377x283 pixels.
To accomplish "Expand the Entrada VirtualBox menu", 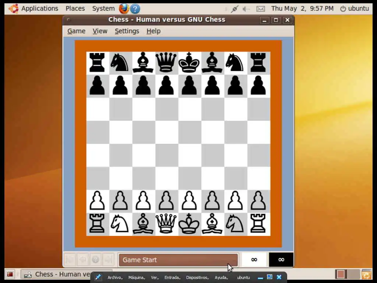I will [x=172, y=277].
